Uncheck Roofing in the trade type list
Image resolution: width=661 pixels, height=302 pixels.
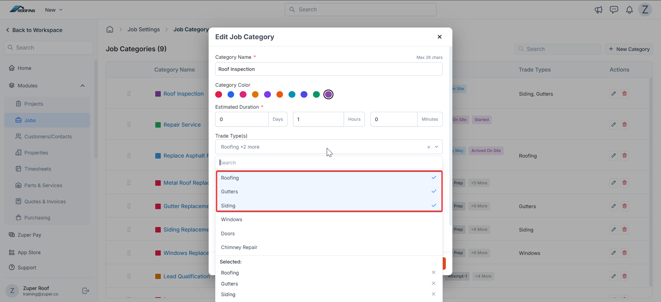coord(329,178)
